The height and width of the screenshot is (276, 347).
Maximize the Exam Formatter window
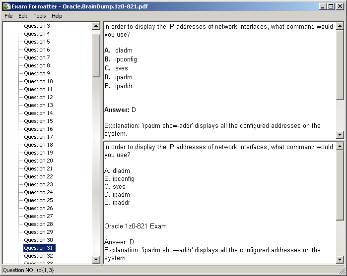[331, 6]
